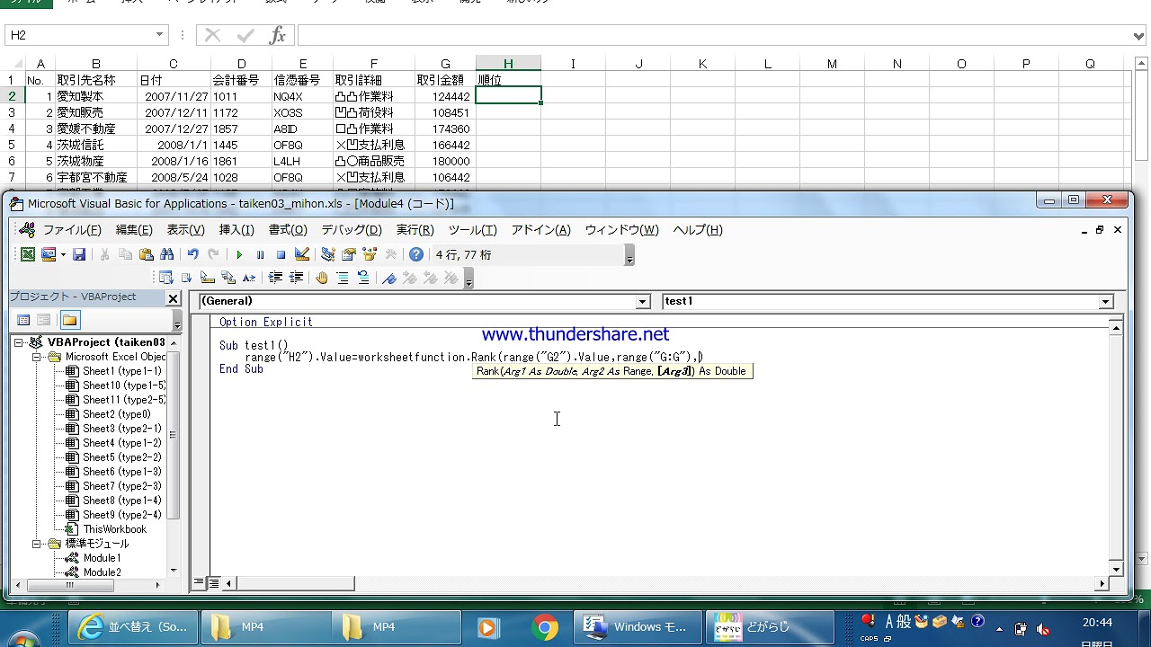Viewport: 1151px width, 647px height.
Task: Click the Design Mode icon
Action: click(x=302, y=255)
